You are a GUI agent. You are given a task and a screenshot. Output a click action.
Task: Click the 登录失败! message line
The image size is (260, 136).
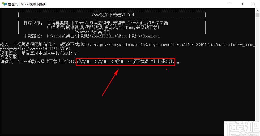click(x=10, y=57)
